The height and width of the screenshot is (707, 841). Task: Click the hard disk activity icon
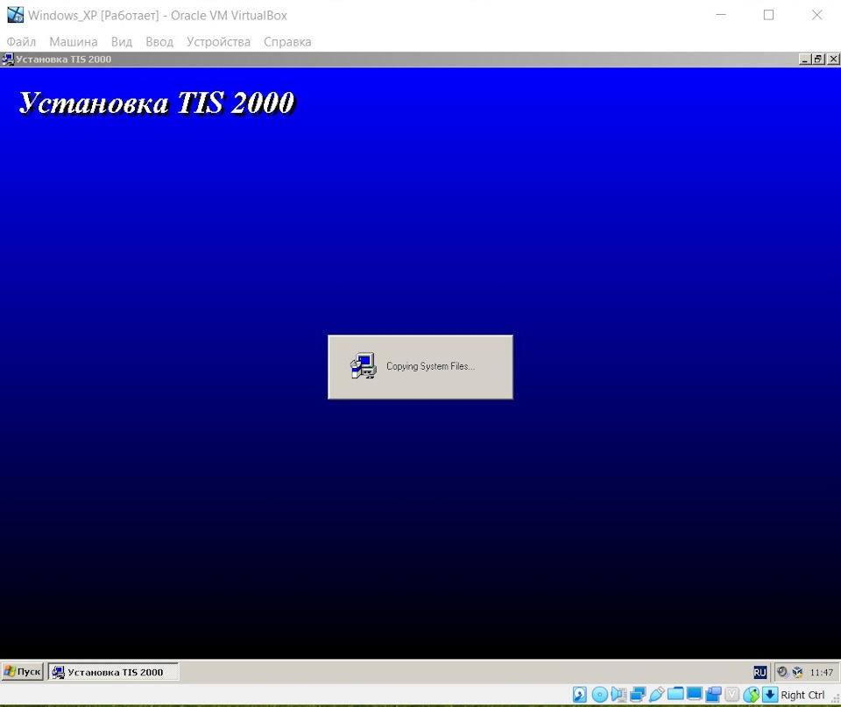pos(580,695)
